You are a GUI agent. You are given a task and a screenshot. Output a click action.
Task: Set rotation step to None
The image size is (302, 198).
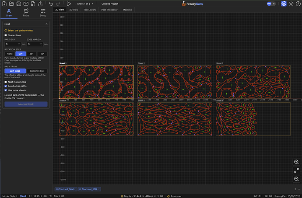[10, 54]
